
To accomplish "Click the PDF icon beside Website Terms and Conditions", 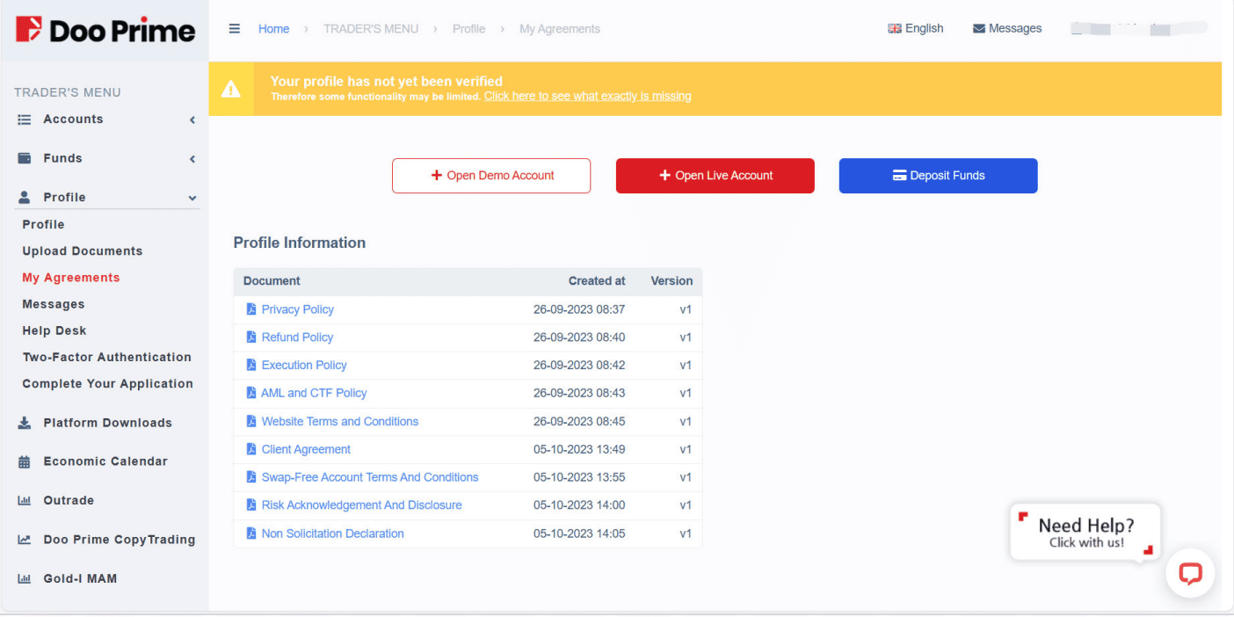I will coord(250,421).
